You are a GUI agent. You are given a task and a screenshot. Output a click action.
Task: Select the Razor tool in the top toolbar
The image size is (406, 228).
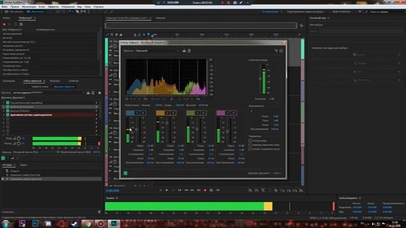pos(77,11)
